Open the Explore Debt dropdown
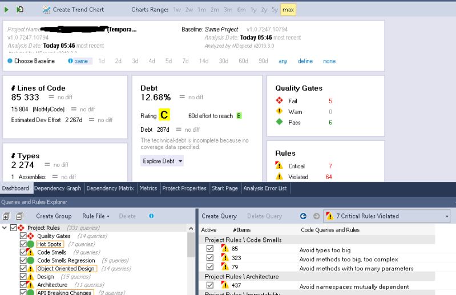 162,161
